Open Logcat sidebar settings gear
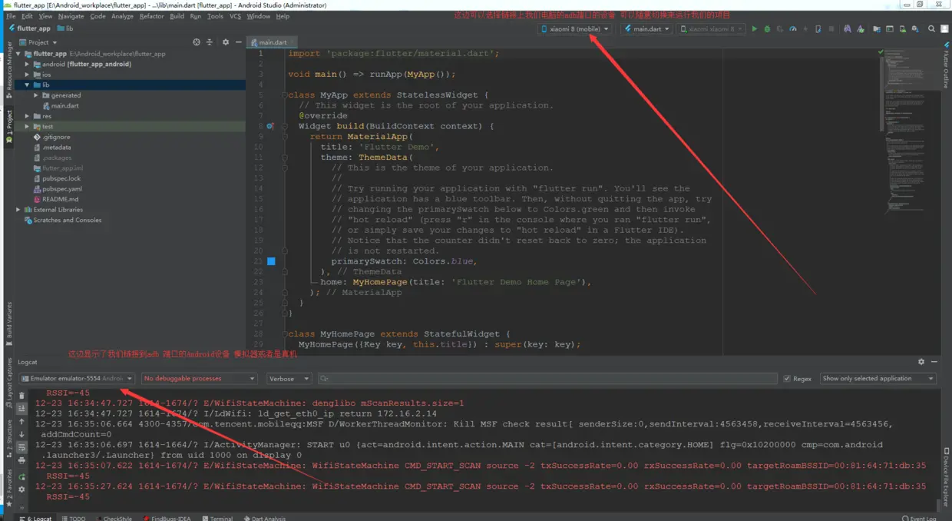Screen dimensions: 952x521 tap(21, 489)
